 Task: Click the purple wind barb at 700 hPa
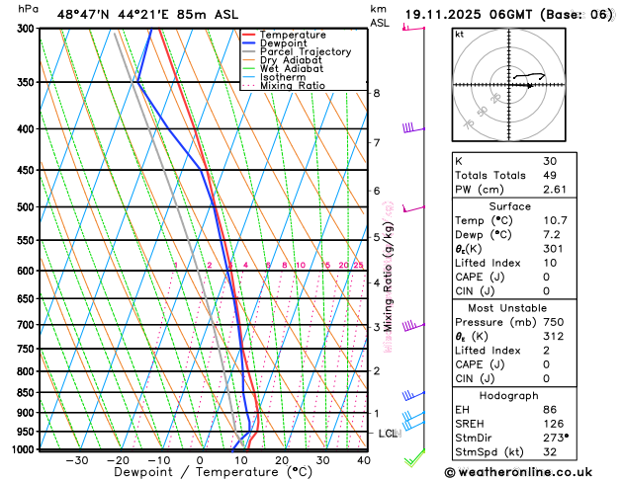coord(413,326)
